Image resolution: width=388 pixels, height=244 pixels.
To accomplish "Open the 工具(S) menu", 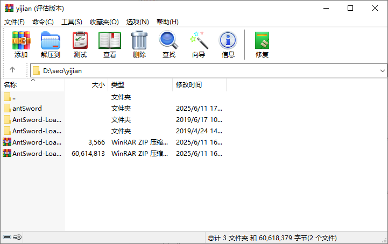I will click(72, 22).
